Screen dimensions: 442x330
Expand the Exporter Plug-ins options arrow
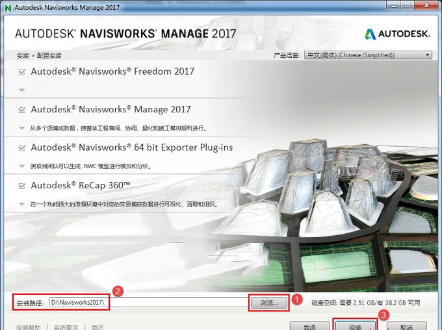(x=21, y=166)
